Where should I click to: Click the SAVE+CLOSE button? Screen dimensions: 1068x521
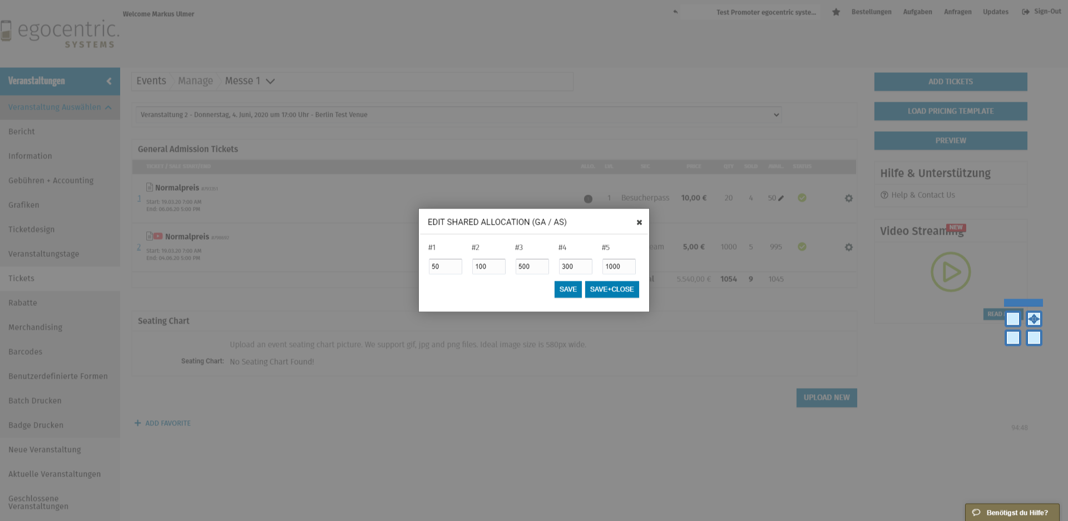coord(611,289)
